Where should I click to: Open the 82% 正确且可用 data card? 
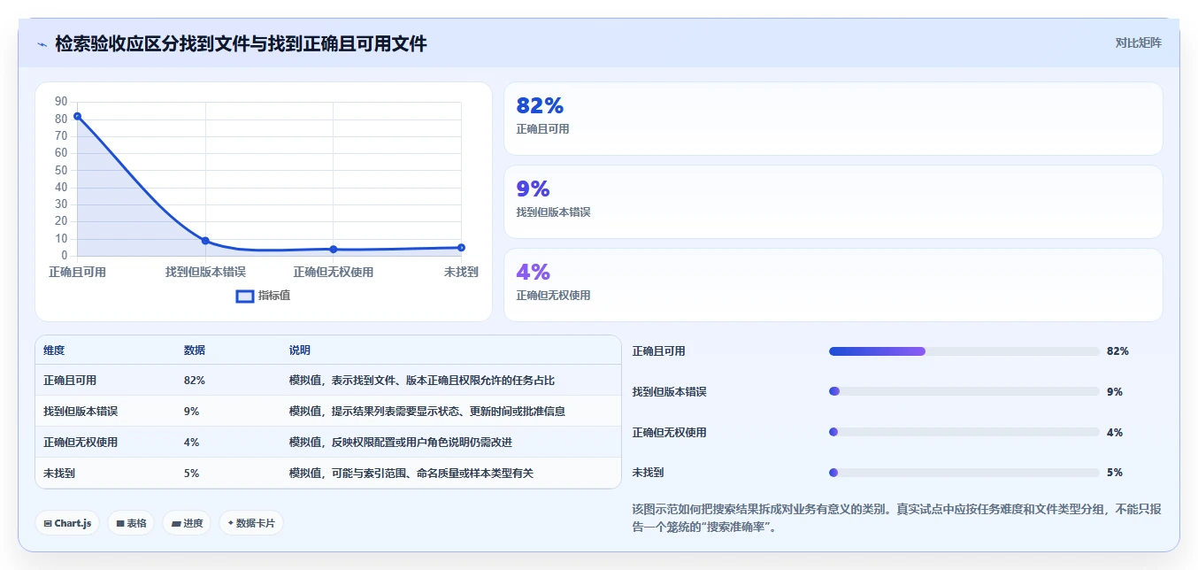click(x=833, y=119)
